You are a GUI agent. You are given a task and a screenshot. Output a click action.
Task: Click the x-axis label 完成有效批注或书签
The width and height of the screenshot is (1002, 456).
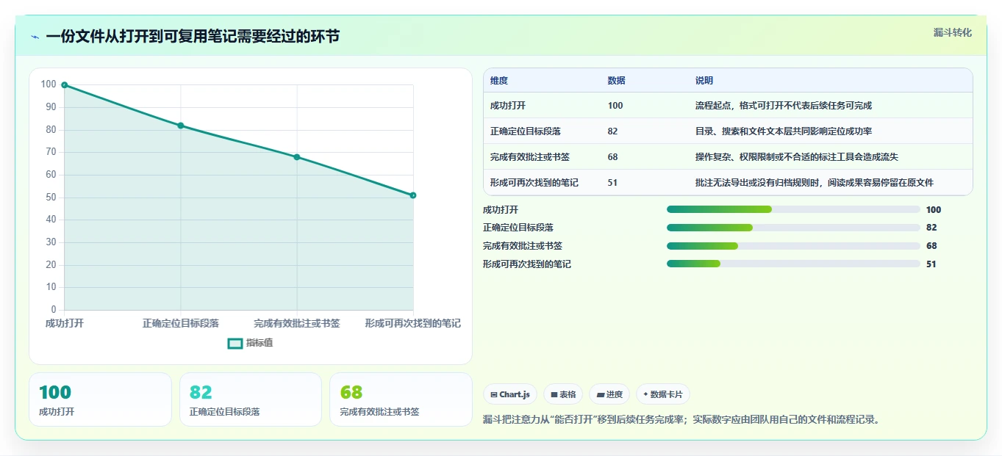(x=297, y=323)
